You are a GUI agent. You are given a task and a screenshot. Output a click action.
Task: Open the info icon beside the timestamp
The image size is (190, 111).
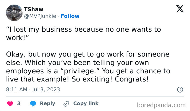(180, 89)
